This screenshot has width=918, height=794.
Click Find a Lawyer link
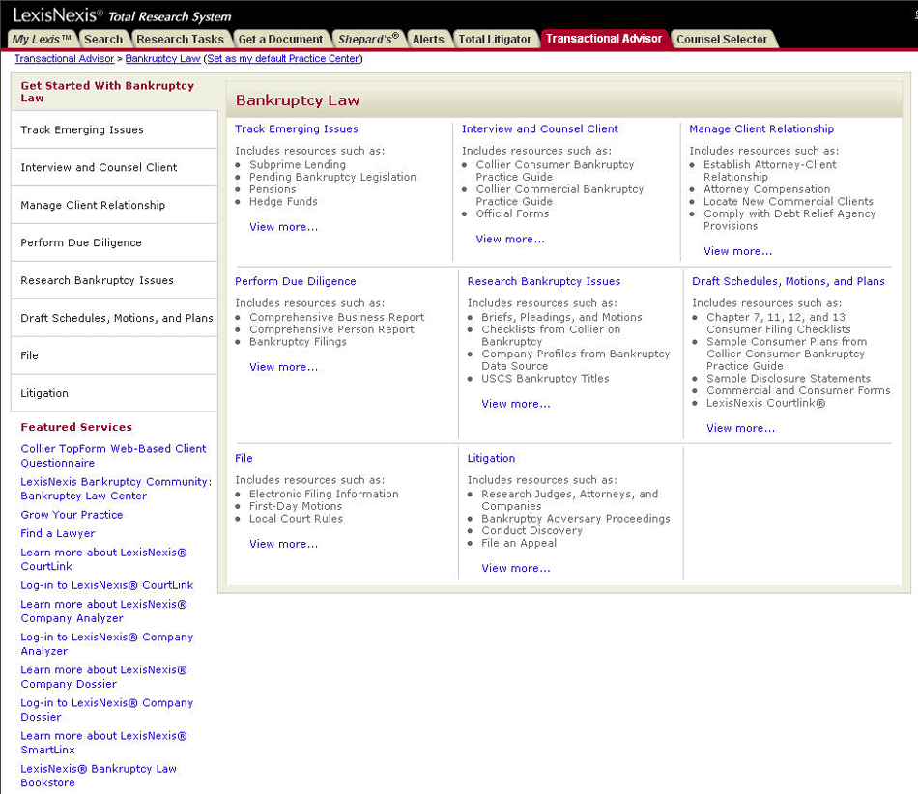[x=57, y=533]
